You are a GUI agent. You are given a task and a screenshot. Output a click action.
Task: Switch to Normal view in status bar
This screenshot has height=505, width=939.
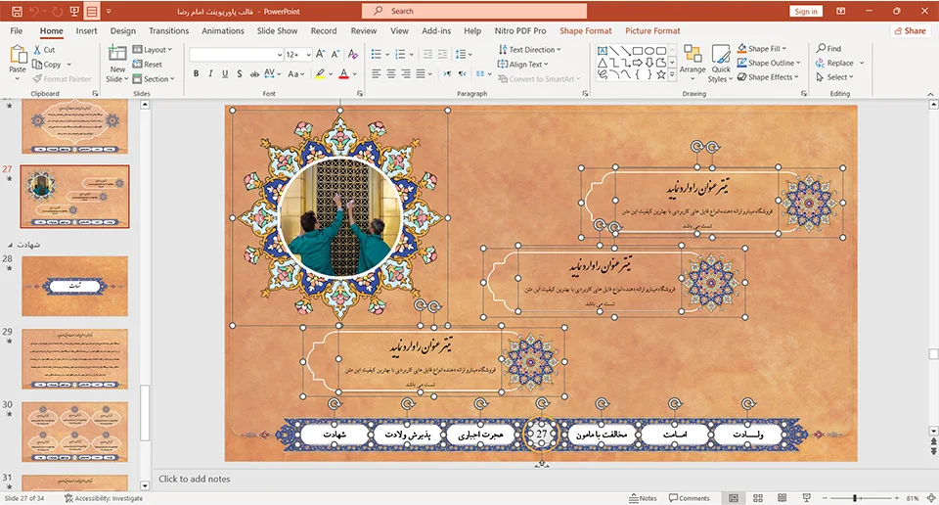tap(734, 498)
